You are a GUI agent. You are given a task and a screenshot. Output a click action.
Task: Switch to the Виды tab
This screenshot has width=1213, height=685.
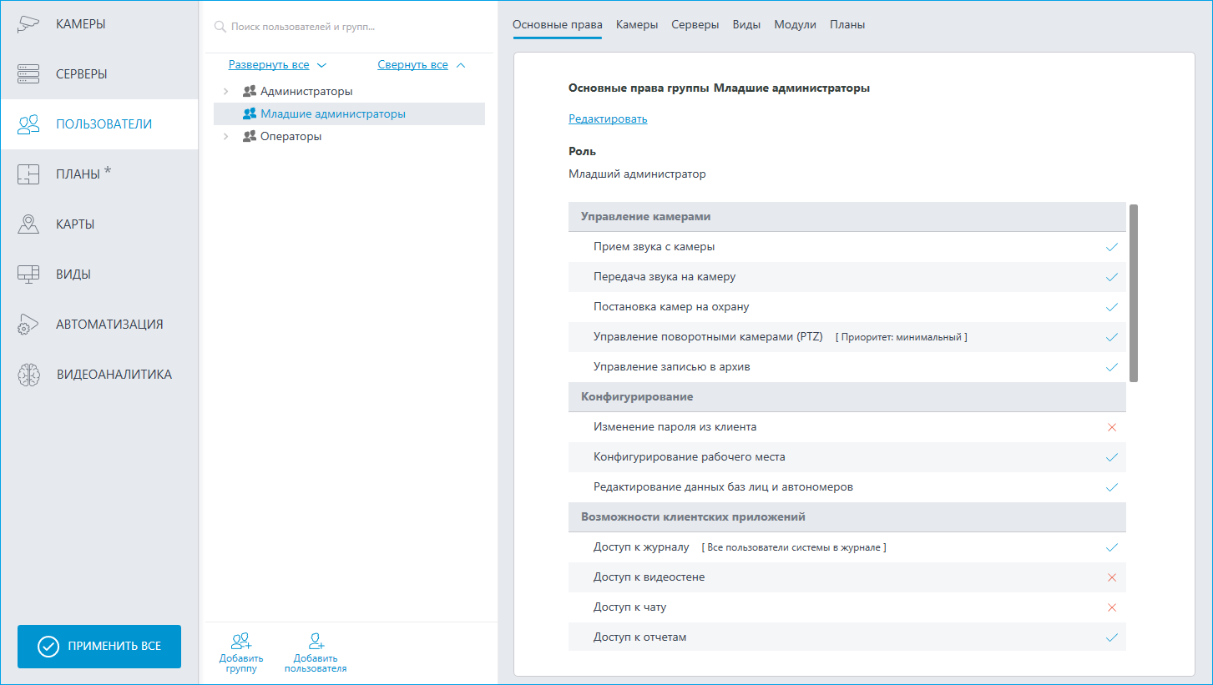click(x=746, y=25)
